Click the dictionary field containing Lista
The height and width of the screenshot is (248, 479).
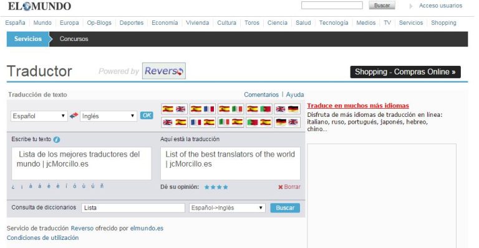click(133, 208)
